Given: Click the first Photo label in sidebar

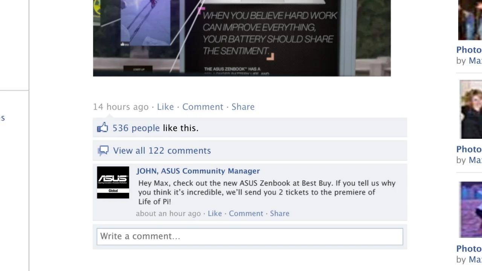Looking at the screenshot, I should coord(469,50).
